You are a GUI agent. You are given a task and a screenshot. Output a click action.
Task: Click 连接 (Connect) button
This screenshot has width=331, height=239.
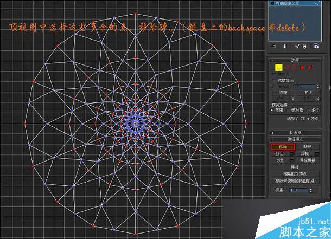tap(295, 167)
